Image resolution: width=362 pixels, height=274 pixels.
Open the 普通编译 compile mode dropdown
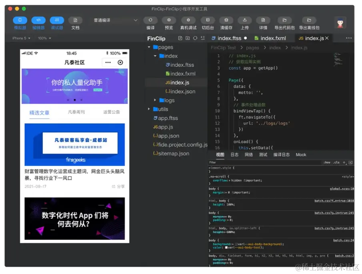tap(116, 20)
